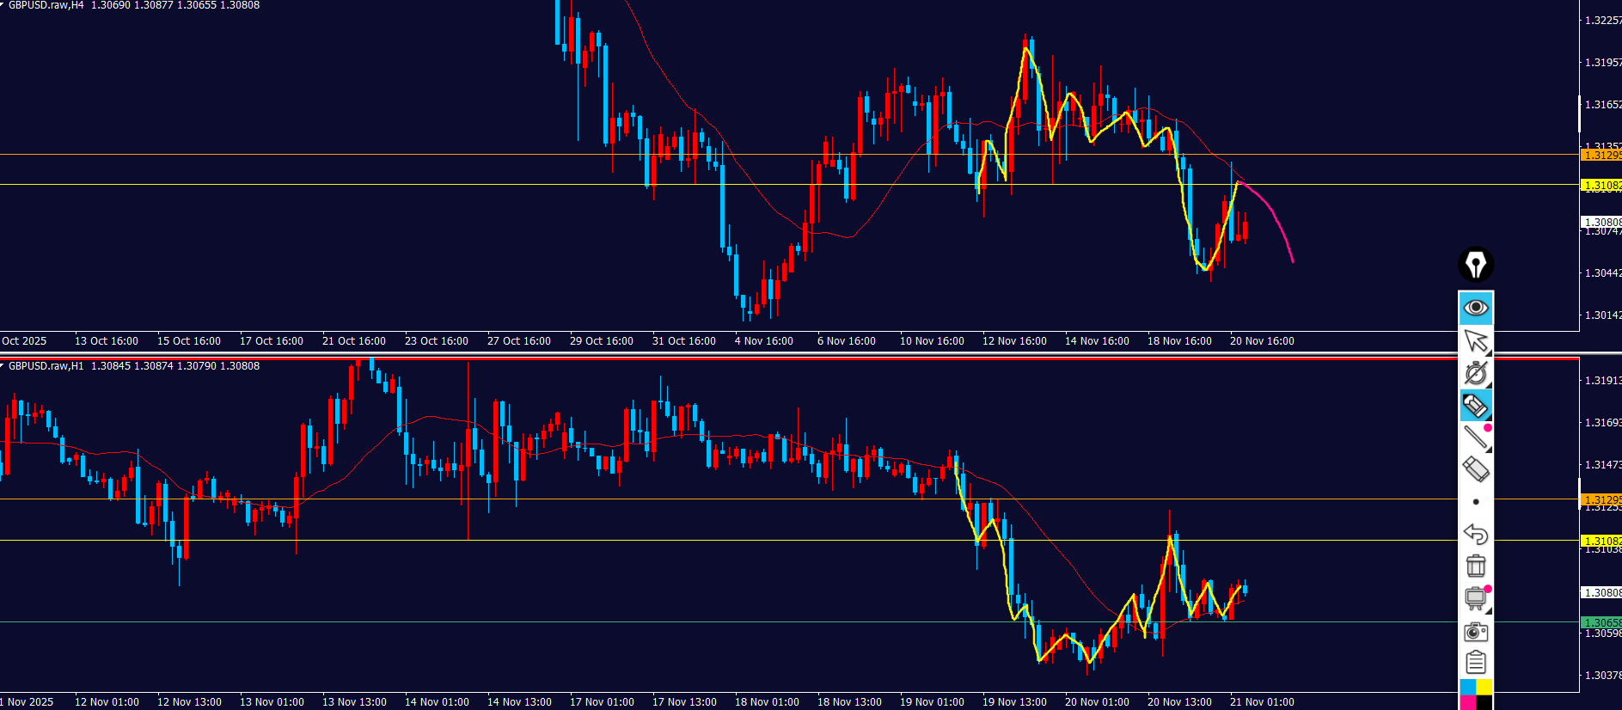The image size is (1622, 710).
Task: Pick the cyan color swatch
Action: [x=1466, y=687]
